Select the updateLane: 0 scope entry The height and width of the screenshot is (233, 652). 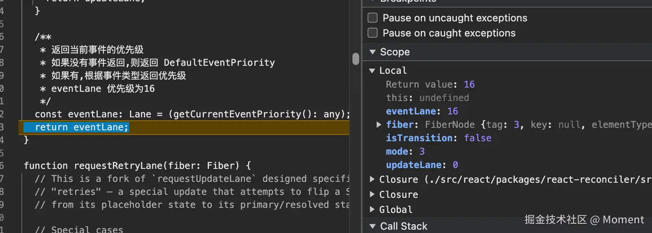coord(421,165)
